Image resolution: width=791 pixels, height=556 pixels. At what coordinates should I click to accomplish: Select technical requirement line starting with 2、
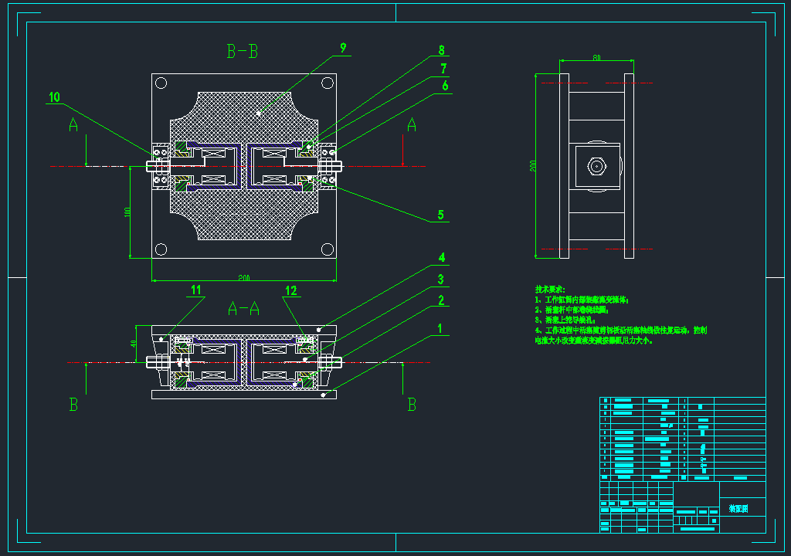572,310
